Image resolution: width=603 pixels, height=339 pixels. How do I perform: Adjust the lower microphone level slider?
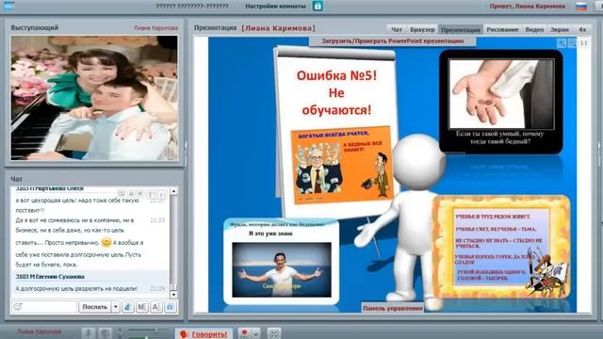coord(148,337)
